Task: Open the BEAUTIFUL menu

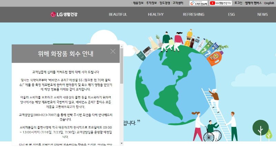Action: pyautogui.click(x=118, y=15)
